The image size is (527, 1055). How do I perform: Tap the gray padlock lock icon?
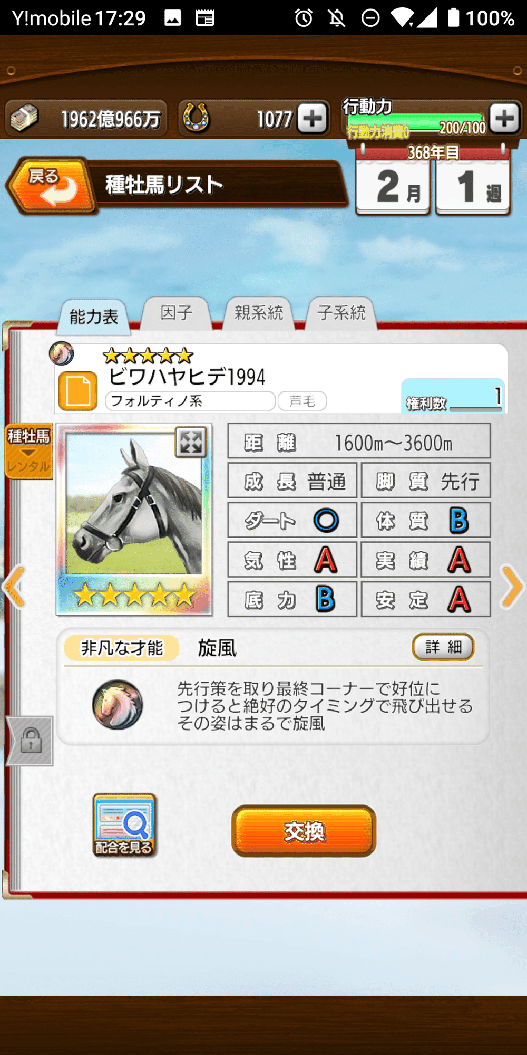[30, 741]
